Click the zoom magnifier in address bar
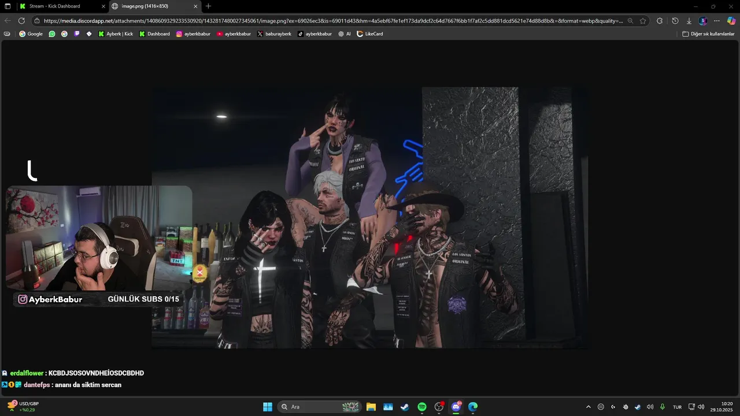The height and width of the screenshot is (416, 740). click(630, 21)
